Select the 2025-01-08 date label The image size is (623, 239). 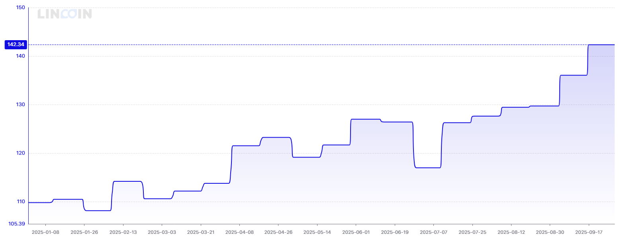click(x=45, y=232)
